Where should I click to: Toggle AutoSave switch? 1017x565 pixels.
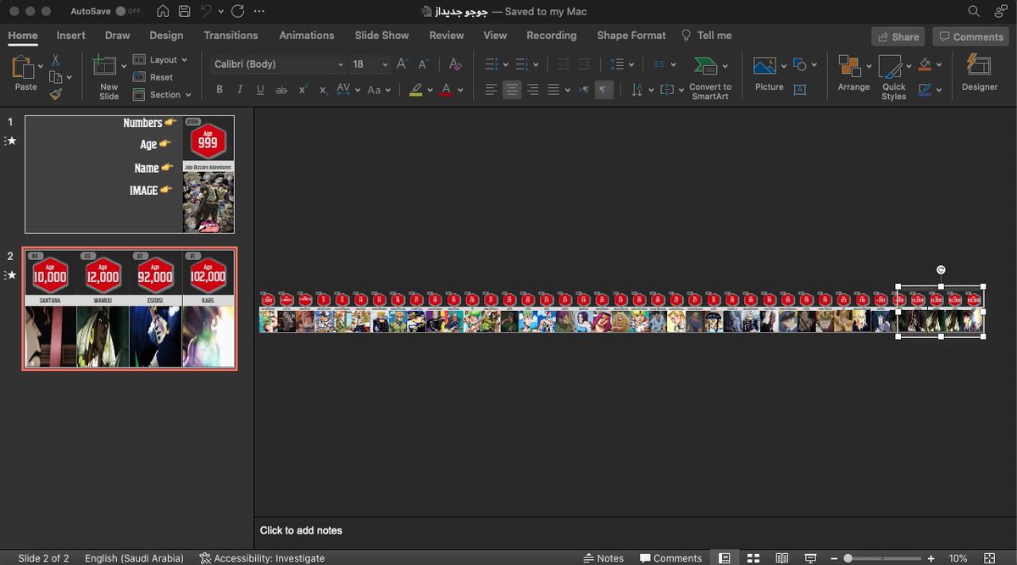pos(128,12)
